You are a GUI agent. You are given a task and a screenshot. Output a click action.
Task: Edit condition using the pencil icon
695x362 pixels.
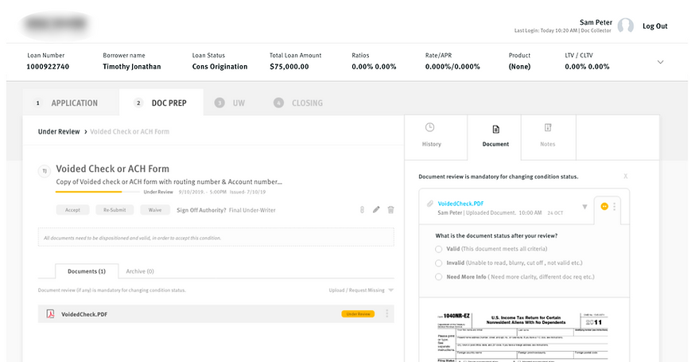coord(376,209)
